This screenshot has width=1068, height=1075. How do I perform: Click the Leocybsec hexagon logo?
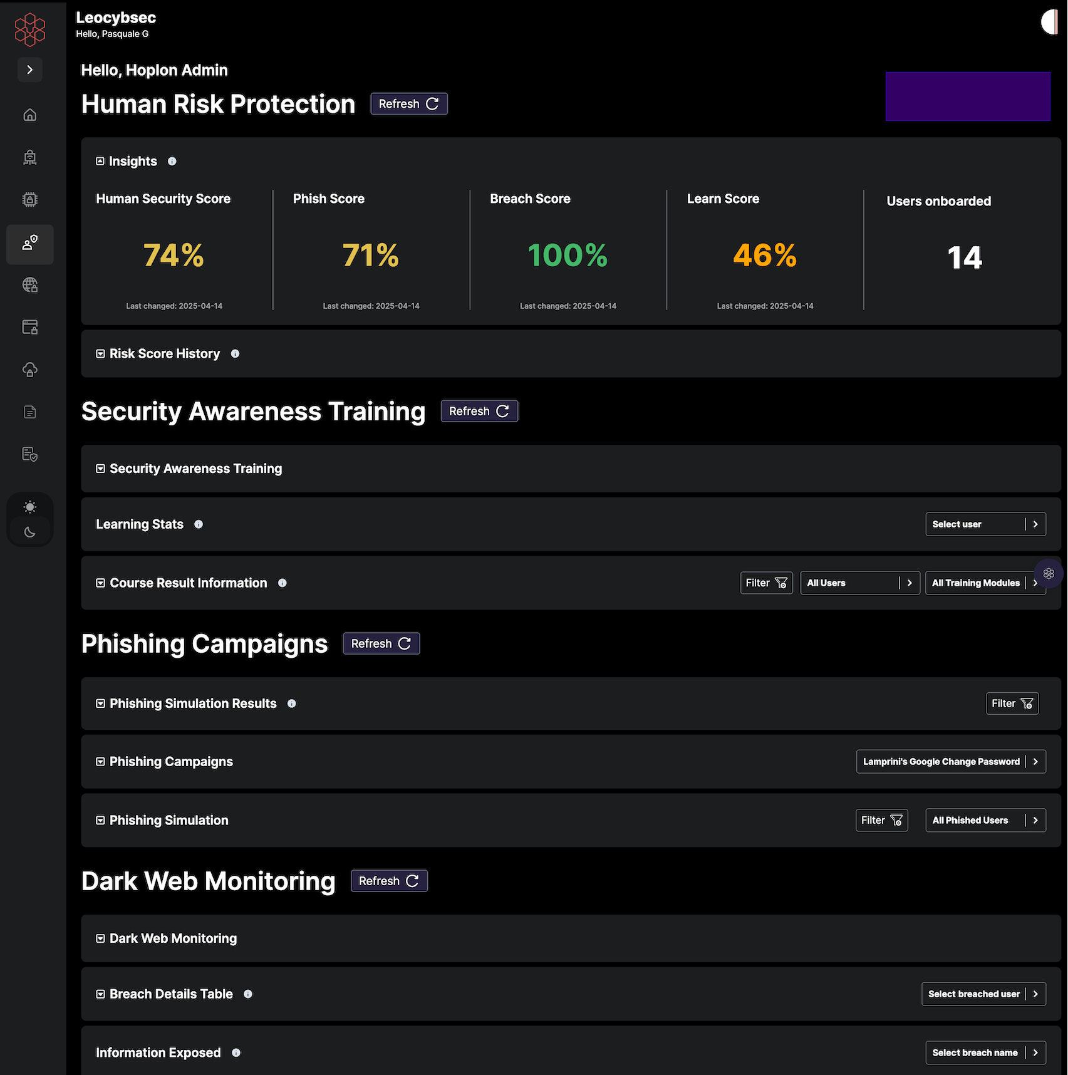coord(30,29)
